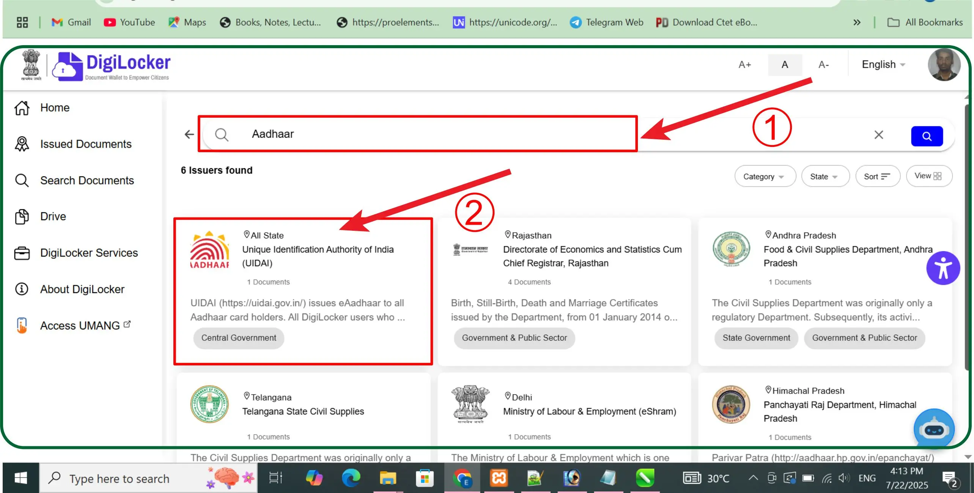Screen dimensions: 974x493
Task: Click the Windows taskbar search box
Action: coord(148,478)
